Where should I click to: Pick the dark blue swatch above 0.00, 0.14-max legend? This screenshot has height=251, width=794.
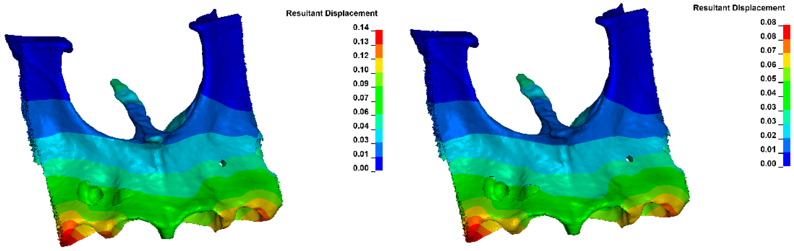[x=379, y=163]
